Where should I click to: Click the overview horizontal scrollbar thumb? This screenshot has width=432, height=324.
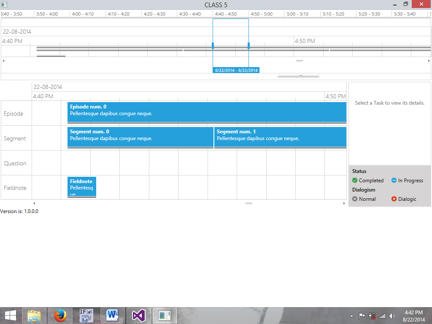click(300, 61)
